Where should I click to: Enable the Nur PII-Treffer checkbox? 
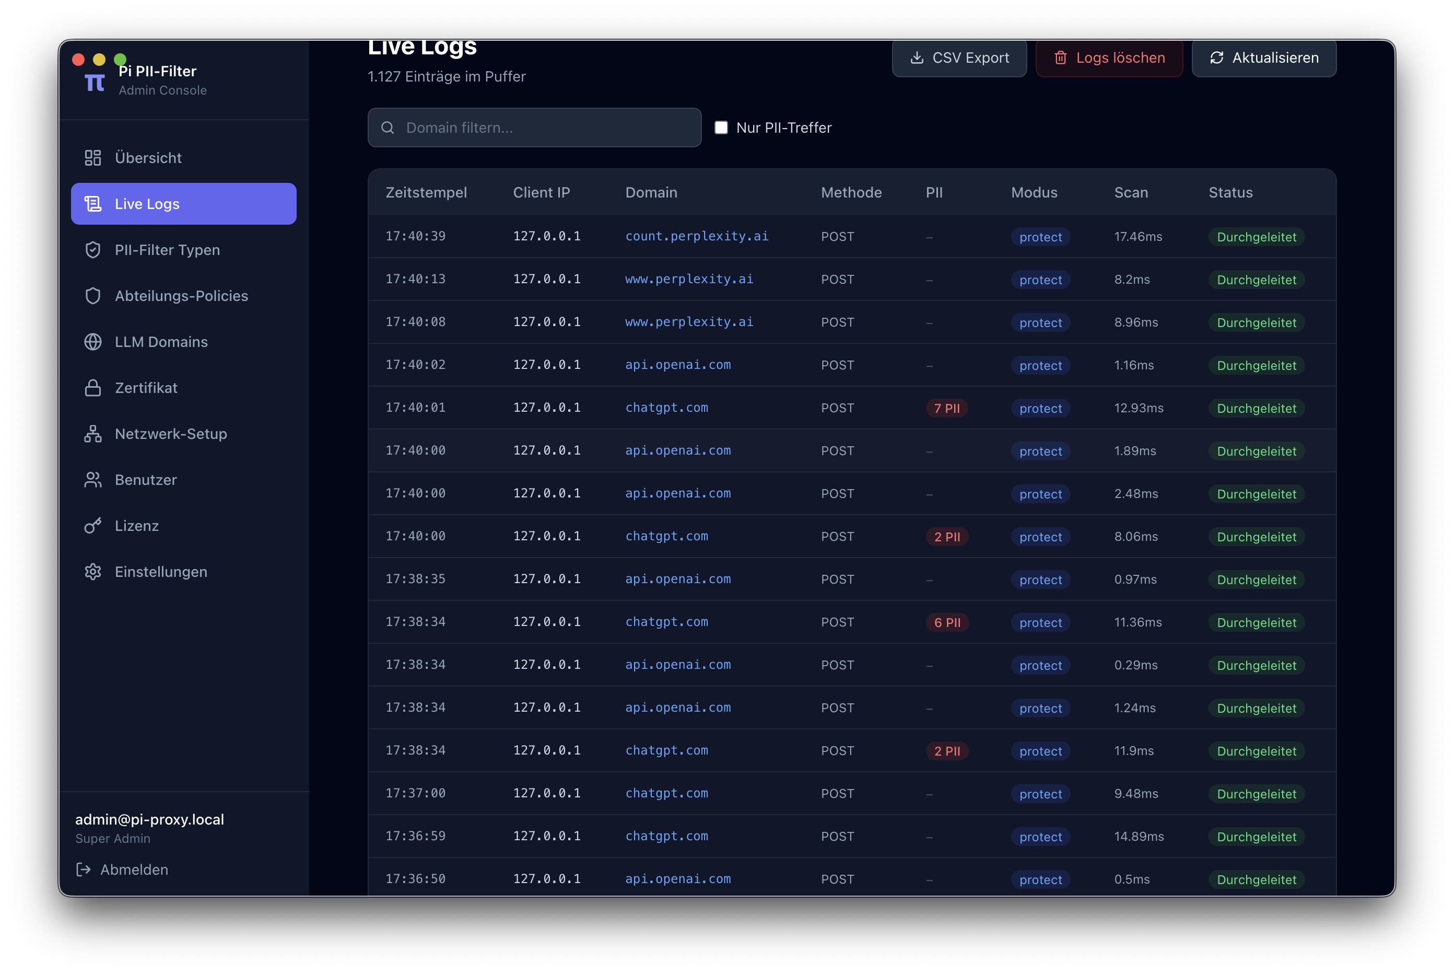721,127
